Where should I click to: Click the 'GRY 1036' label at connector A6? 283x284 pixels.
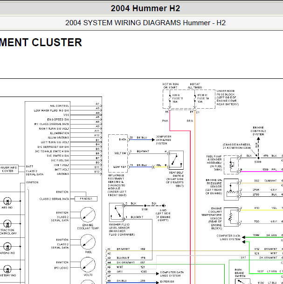(x=132, y=272)
